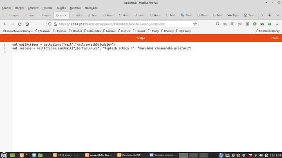Image resolution: width=282 pixels, height=158 pixels.
Task: Reload the current openHAB page
Action: tap(20, 24)
